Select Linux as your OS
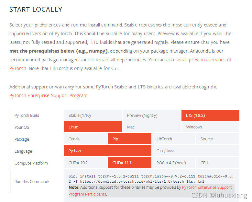Screen dimensions: 252x202 (93, 127)
